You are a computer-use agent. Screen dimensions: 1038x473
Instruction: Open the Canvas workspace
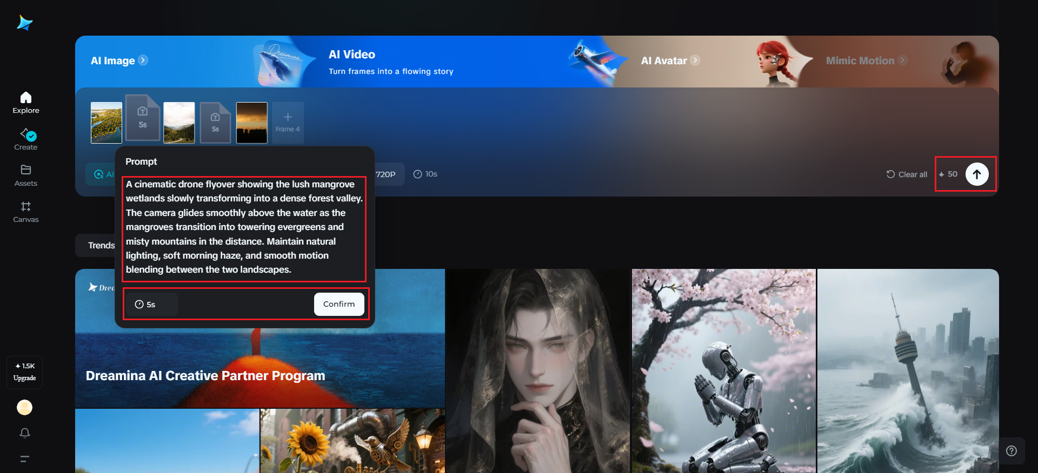click(x=26, y=212)
